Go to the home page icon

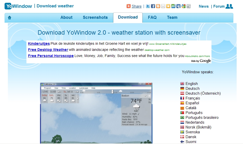point(9,18)
